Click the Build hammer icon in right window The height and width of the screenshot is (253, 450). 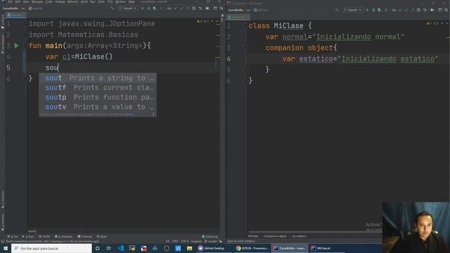(x=336, y=10)
